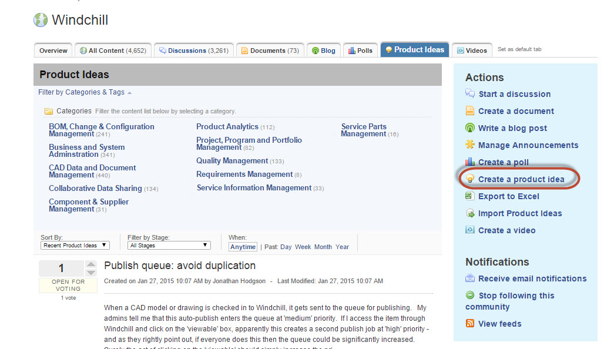The height and width of the screenshot is (349, 614).
Task: Filter ideas by past Month
Action: [323, 247]
